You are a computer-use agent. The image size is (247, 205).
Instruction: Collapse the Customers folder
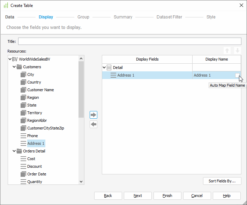(x=14, y=67)
